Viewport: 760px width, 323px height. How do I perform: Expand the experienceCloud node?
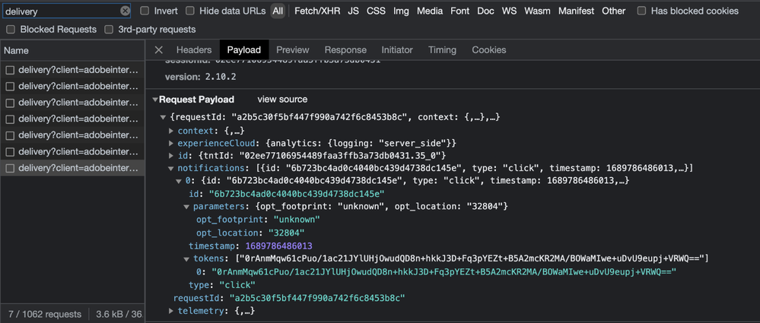point(172,144)
